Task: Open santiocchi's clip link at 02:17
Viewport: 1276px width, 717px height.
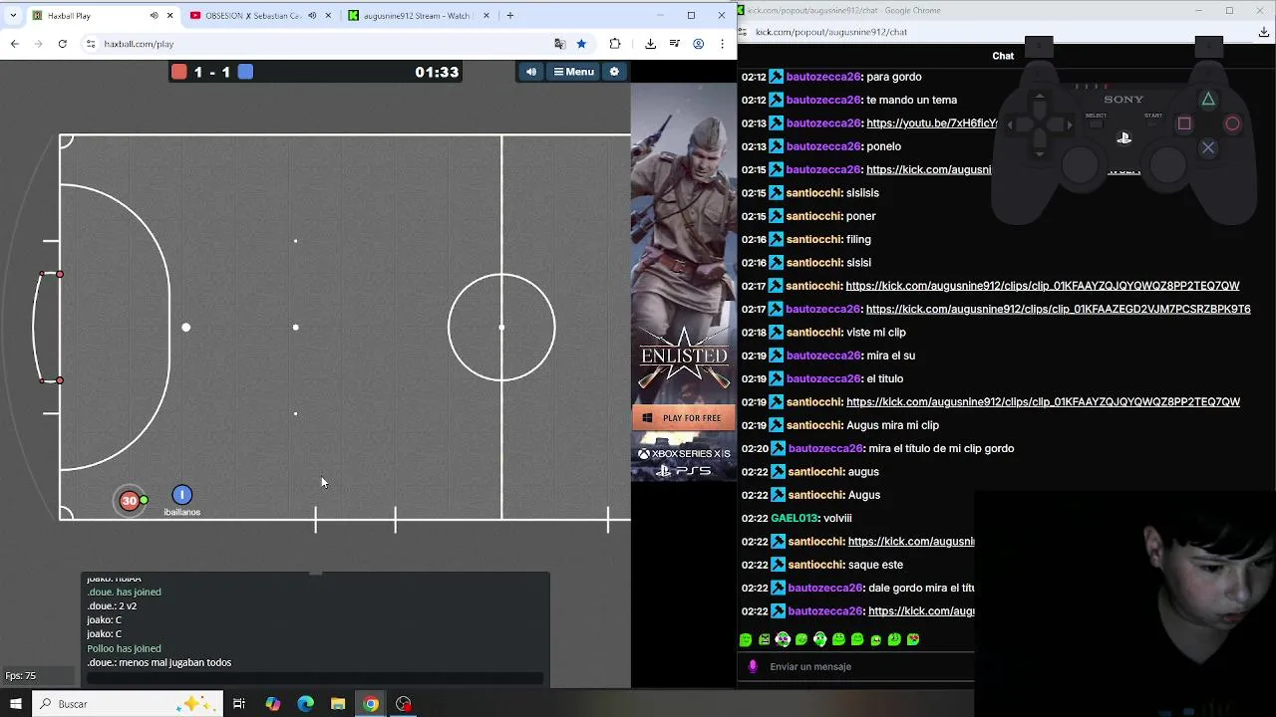Action: [x=1043, y=286]
